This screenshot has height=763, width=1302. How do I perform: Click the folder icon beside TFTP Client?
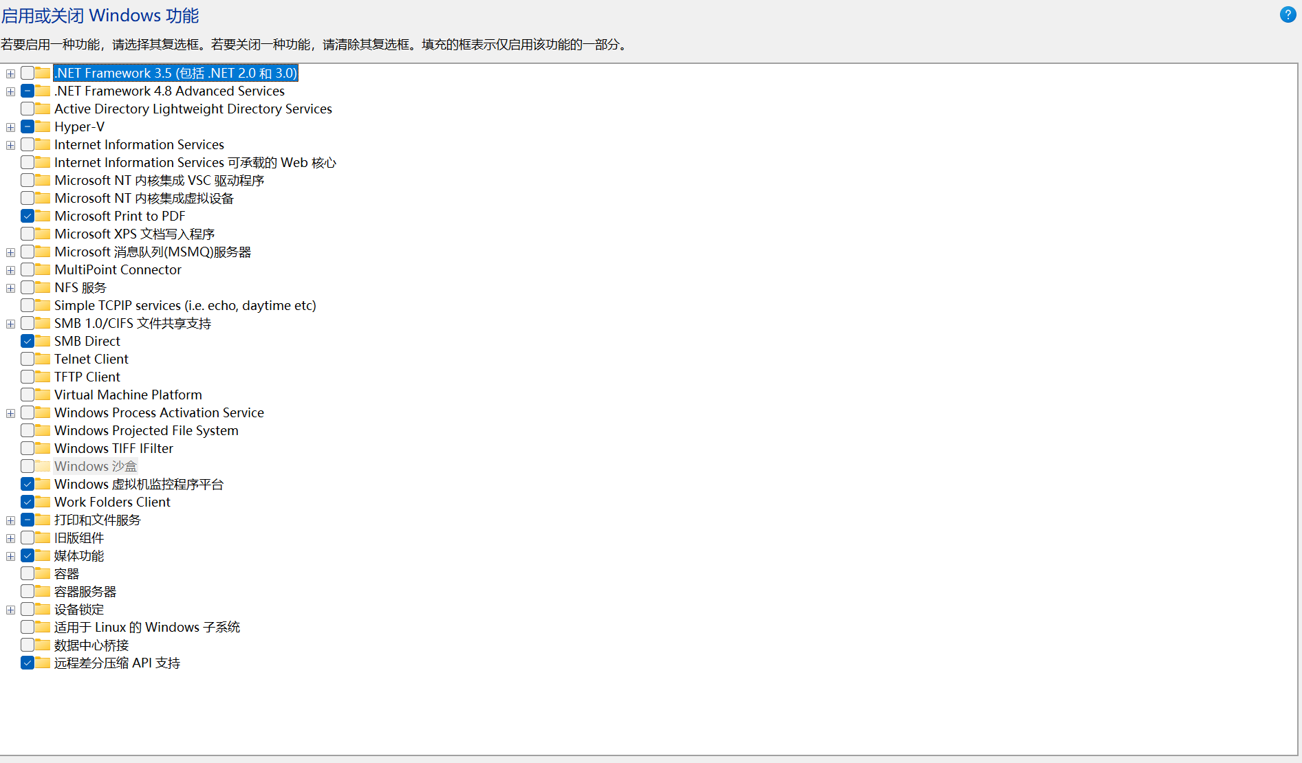point(43,377)
